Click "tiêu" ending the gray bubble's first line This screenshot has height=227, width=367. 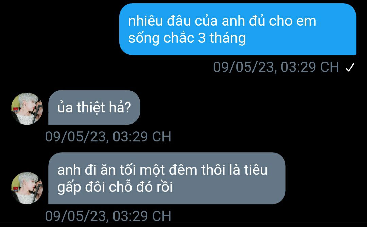coord(256,170)
